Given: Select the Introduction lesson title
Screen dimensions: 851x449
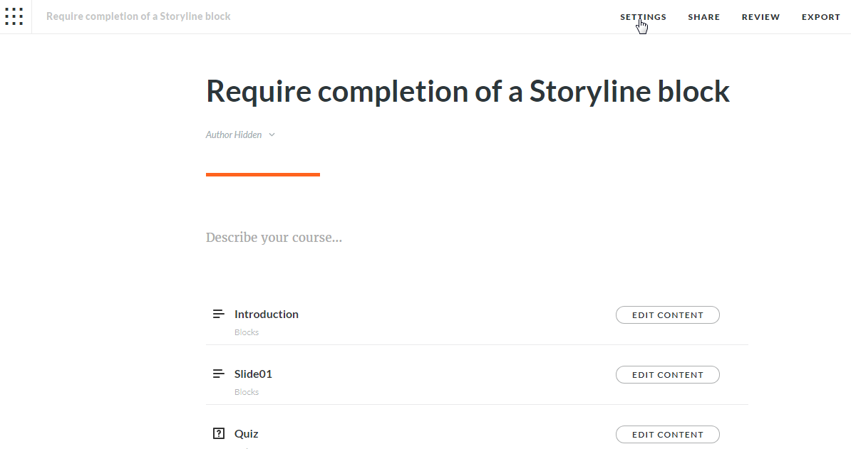Looking at the screenshot, I should tap(267, 314).
